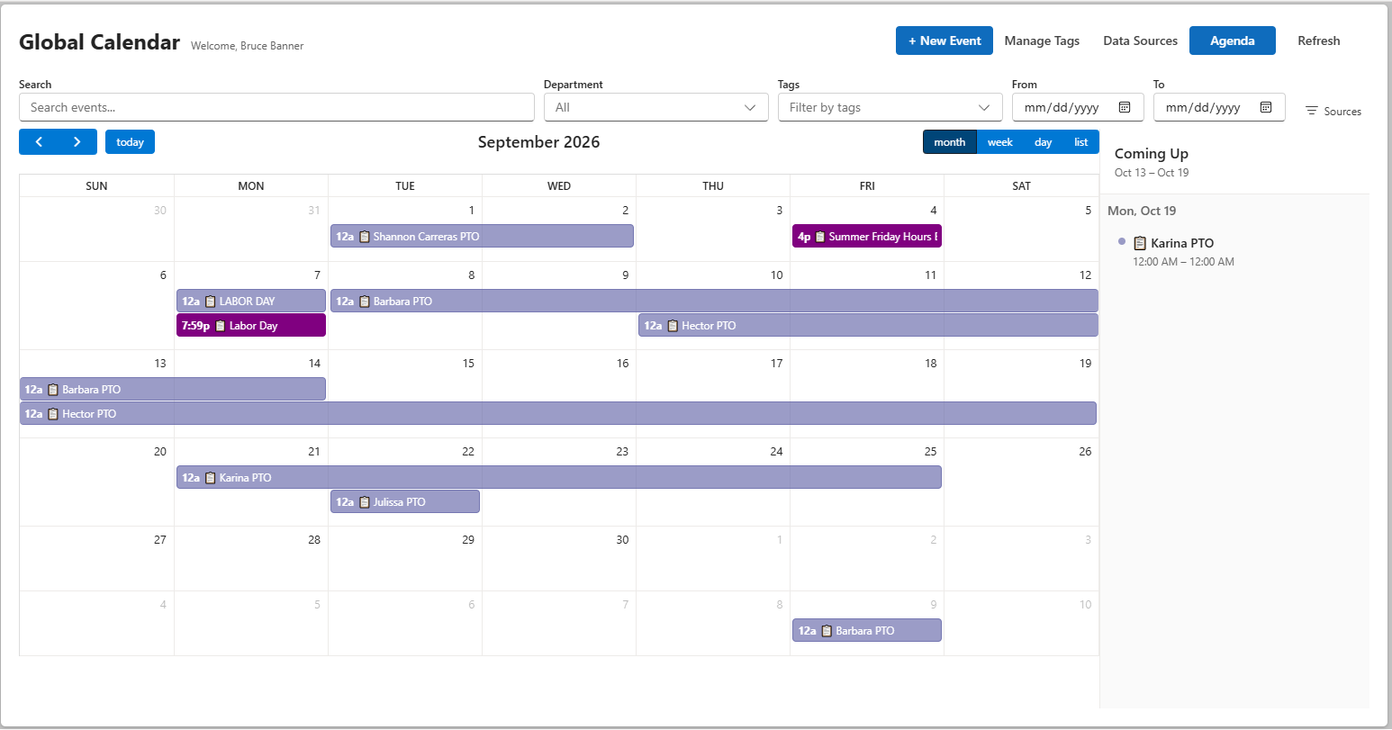Click clipboard icon on LABOR DAY event

(x=211, y=302)
